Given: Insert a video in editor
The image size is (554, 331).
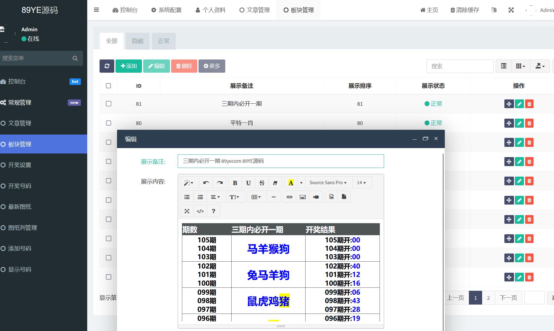Looking at the screenshot, I should pos(316,197).
